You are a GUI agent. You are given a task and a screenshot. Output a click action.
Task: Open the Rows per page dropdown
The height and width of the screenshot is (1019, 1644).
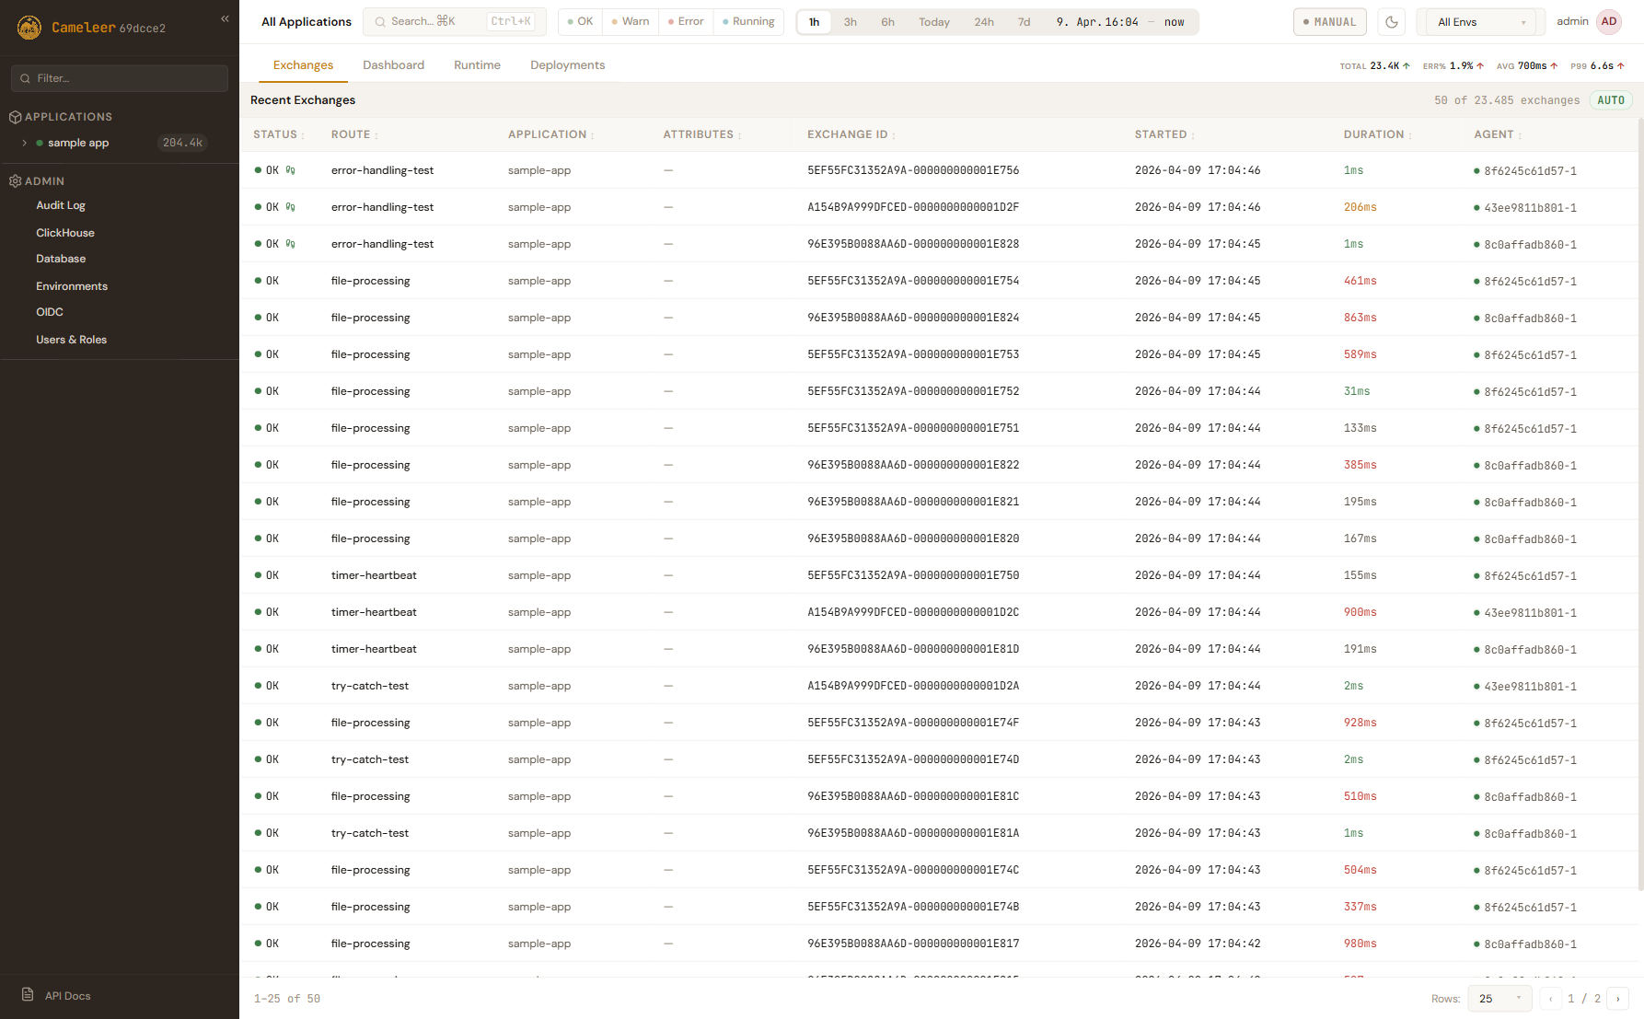(x=1499, y=999)
